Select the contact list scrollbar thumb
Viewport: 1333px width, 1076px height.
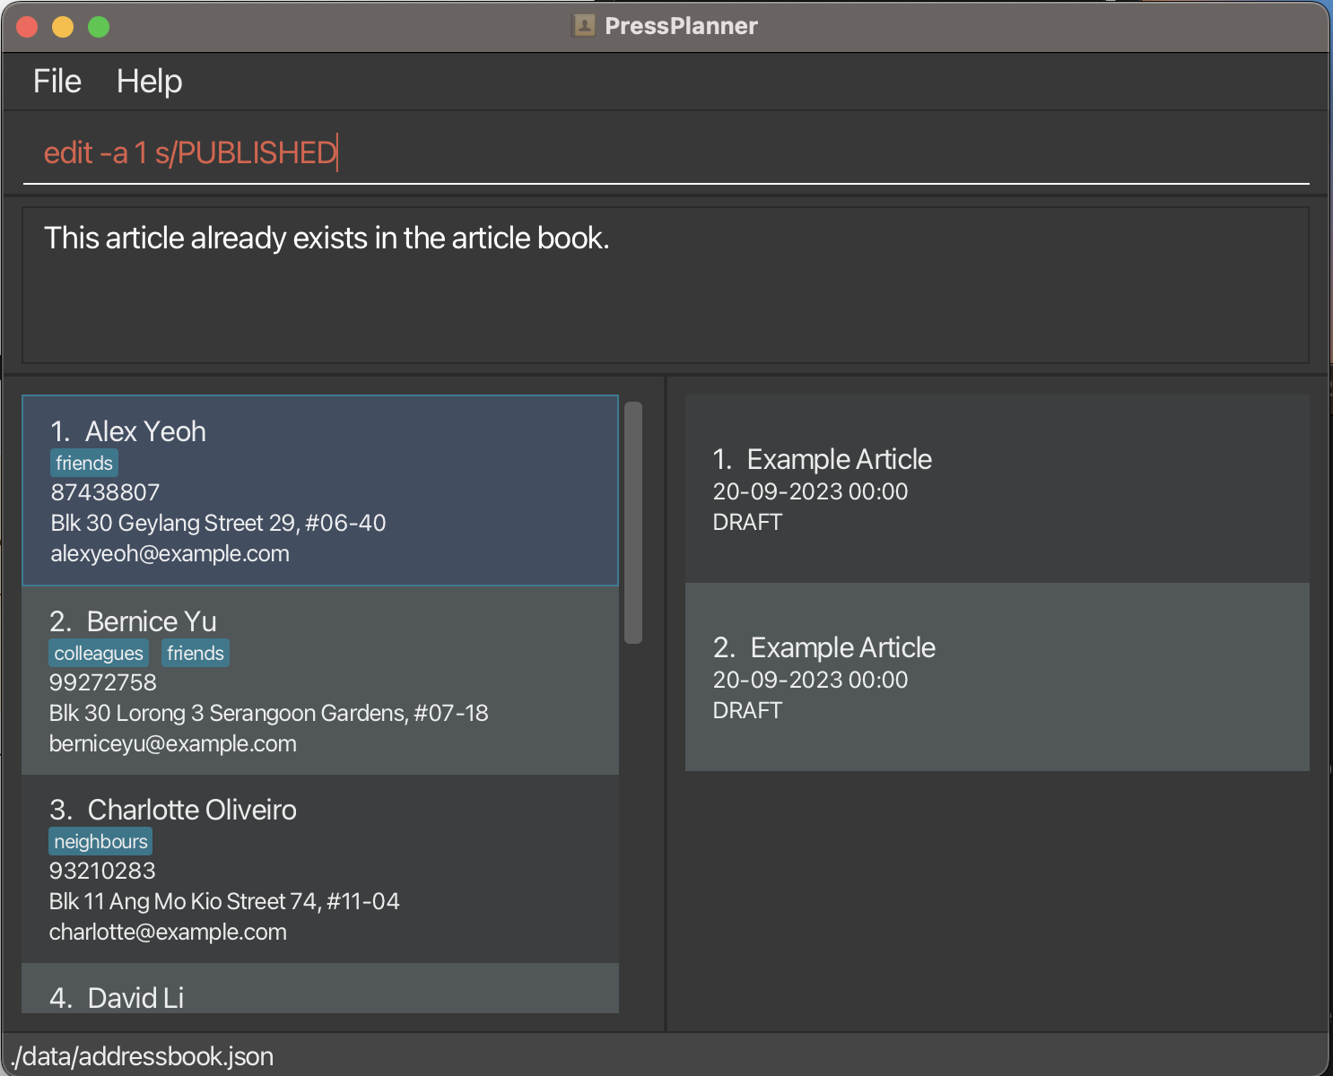click(x=633, y=523)
